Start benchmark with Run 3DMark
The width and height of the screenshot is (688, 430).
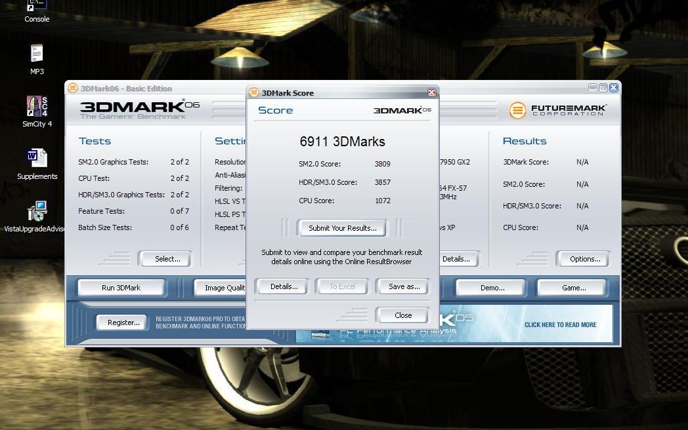click(121, 288)
